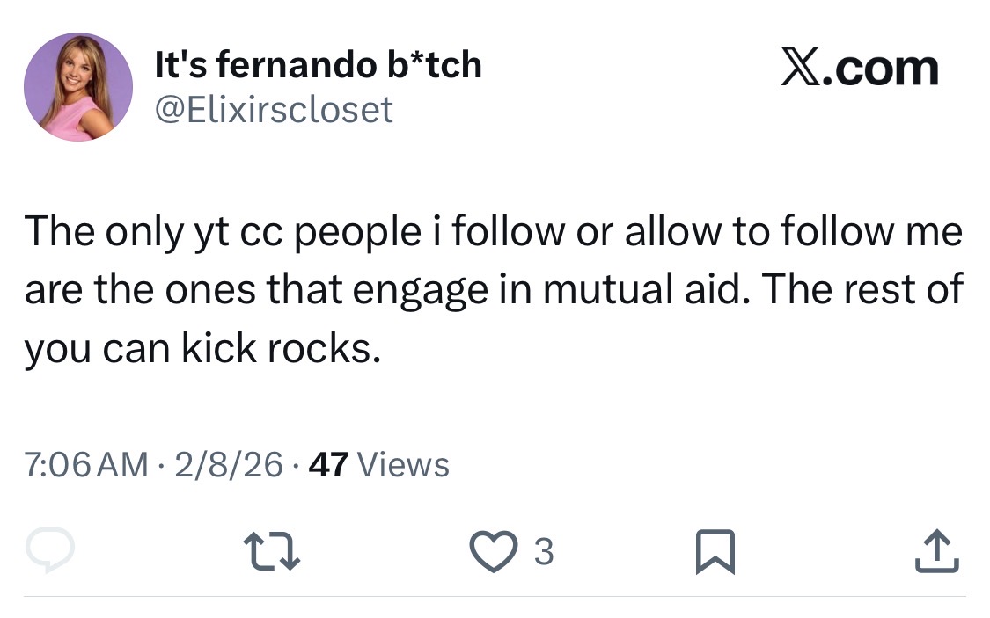Click the phrase "mutual aid" in the tweet
Viewport: 990px width, 618px height.
(x=647, y=289)
